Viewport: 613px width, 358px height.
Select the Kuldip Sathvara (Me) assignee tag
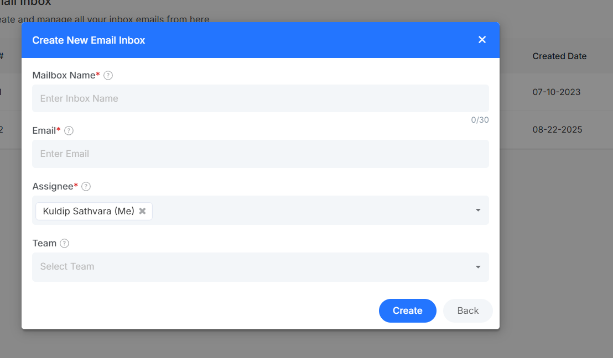pyautogui.click(x=94, y=211)
